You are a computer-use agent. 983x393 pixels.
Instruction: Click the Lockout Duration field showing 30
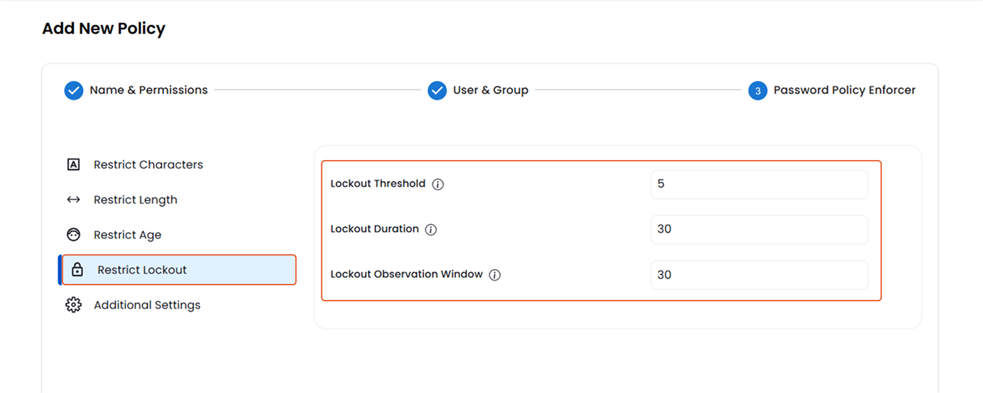pyautogui.click(x=758, y=229)
